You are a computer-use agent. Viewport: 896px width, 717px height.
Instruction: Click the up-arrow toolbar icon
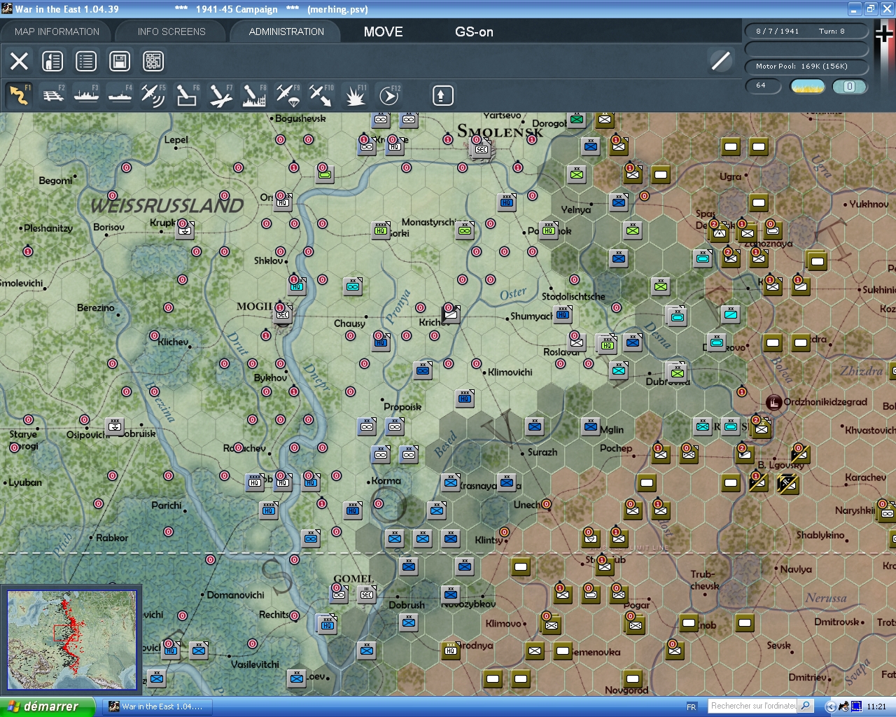click(x=442, y=95)
